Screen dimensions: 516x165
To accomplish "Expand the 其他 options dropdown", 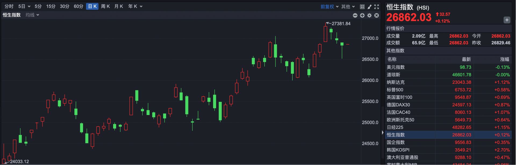I will click(x=348, y=7).
